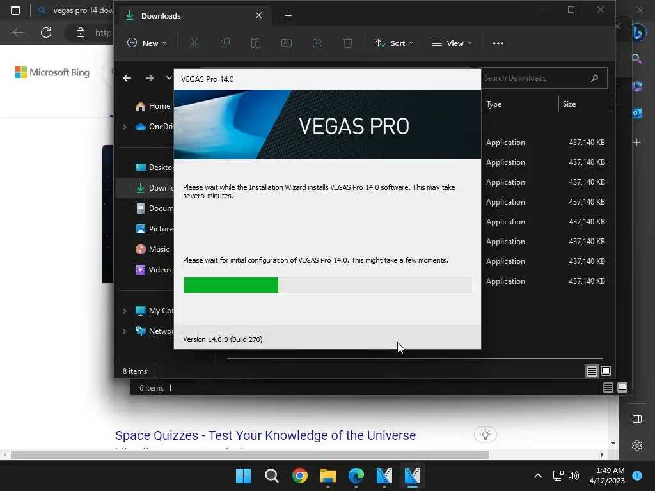Open Space Quizzes search result link

pyautogui.click(x=265, y=435)
